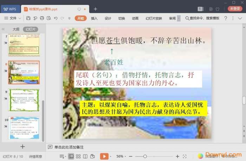Click the main slide vertical scrollbar
The width and height of the screenshot is (246, 161).
[x=244, y=100]
